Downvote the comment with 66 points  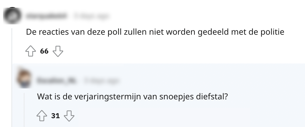point(58,51)
